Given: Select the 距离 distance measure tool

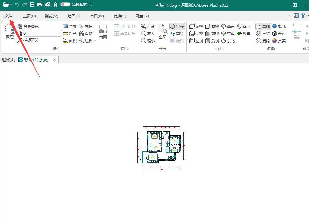Looking at the screenshot, I should pyautogui.click(x=70, y=33).
